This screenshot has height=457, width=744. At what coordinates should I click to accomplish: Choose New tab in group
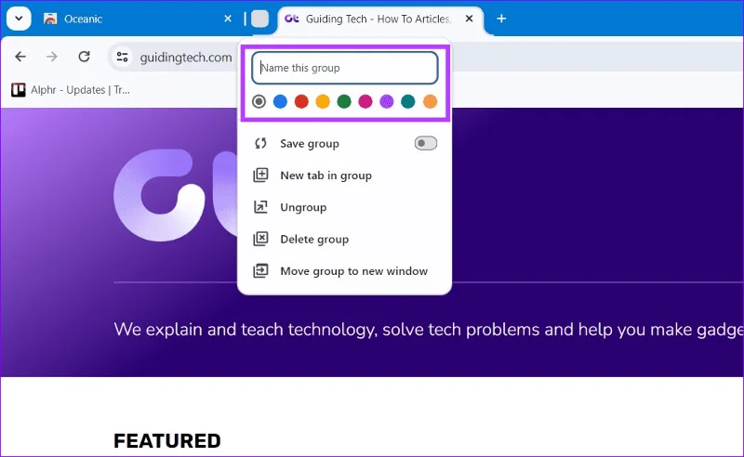(x=344, y=176)
